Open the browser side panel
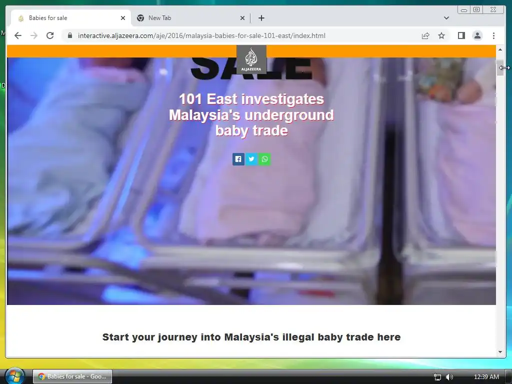Screen dimensions: 512x384 tap(461, 35)
